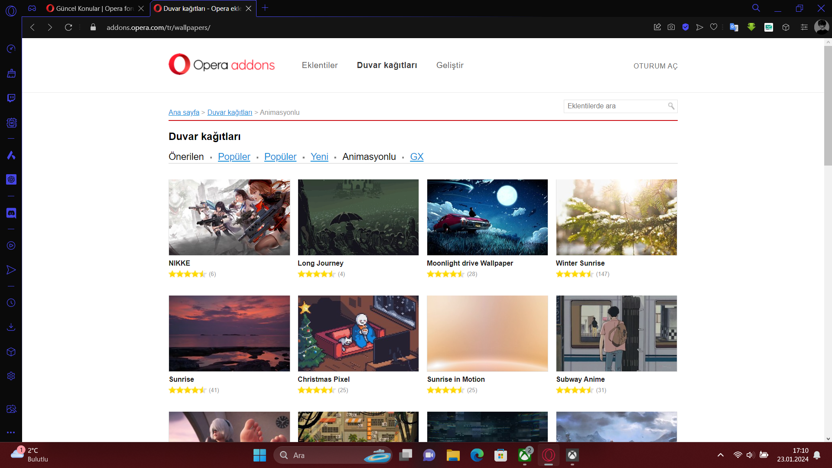Reload the current page
This screenshot has height=468, width=832.
point(68,27)
